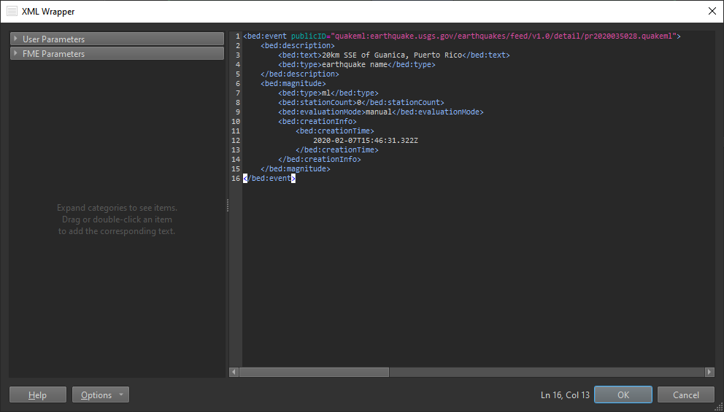Screen dimensions: 724x412
Task: Click the <bed:magnitude> opening tag on line 6
Action: 293,84
